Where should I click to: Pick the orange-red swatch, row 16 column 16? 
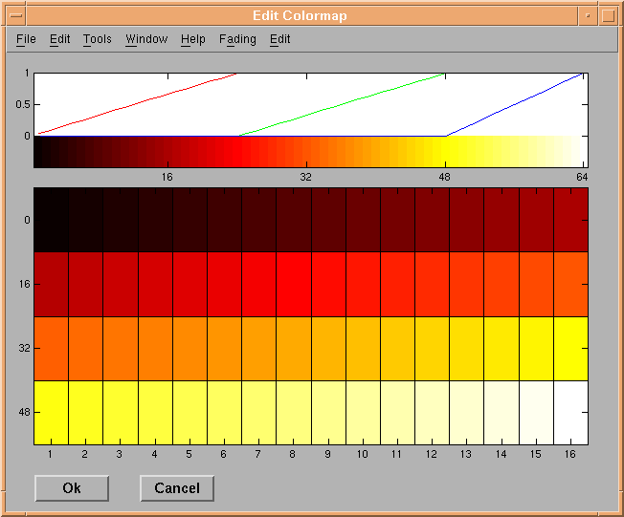coord(570,284)
